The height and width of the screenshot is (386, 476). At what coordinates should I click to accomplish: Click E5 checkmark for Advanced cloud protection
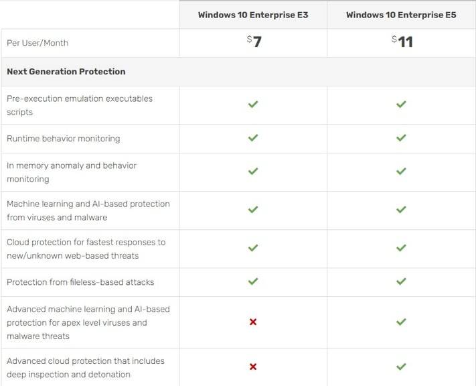pos(401,367)
